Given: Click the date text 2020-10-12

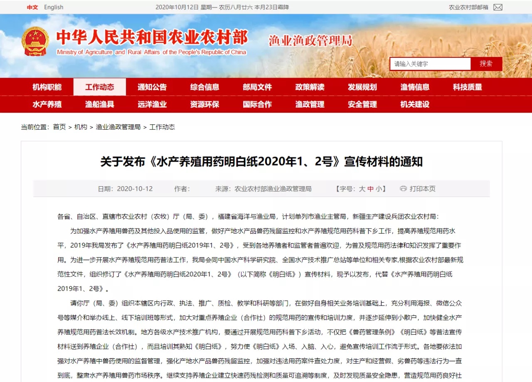Looking at the screenshot, I should pyautogui.click(x=135, y=189).
